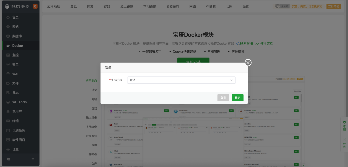This screenshot has width=348, height=167.
Task: Click the home icon beside 首页
Action: pos(8,17)
